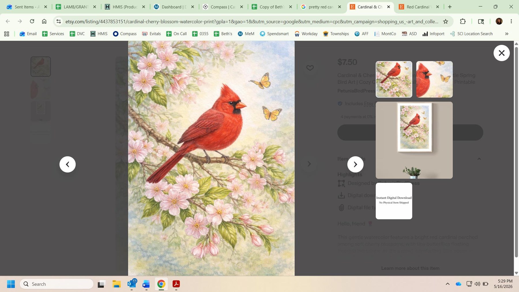Screen dimensions: 519x292
Task: Open the Beth's bookmark
Action: (x=223, y=34)
